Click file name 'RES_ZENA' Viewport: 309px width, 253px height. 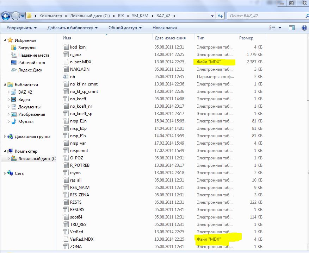pos(80,195)
